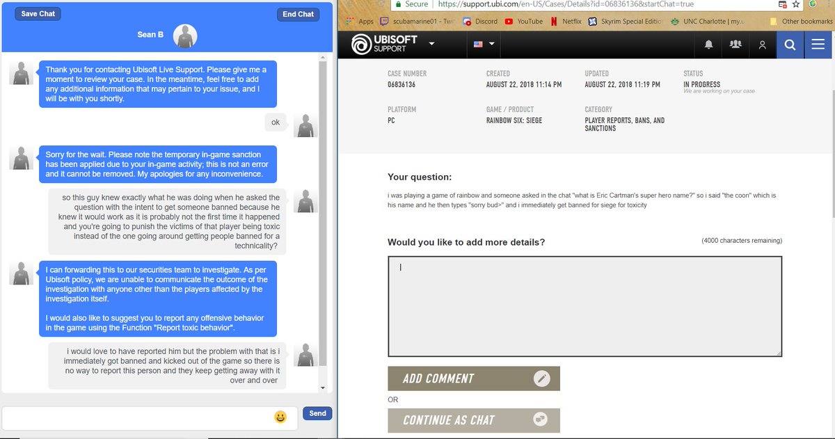Click the PC platform value
The height and width of the screenshot is (439, 835).
392,120
